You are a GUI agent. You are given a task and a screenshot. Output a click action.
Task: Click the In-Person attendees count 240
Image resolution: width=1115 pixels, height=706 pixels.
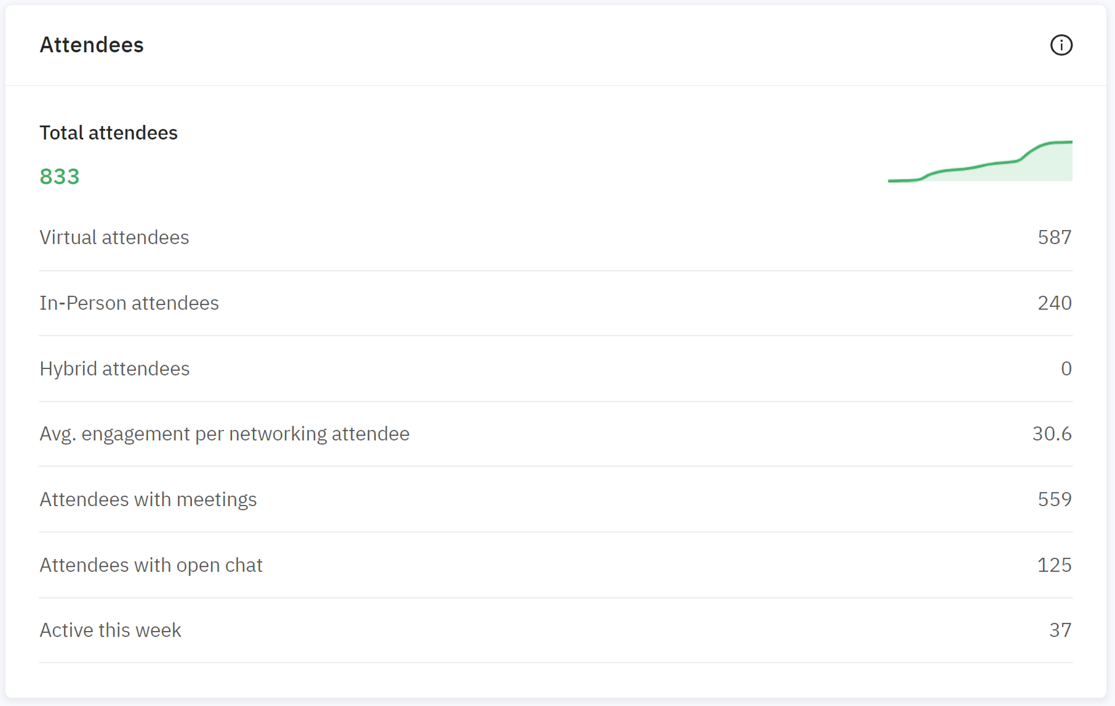click(1053, 303)
